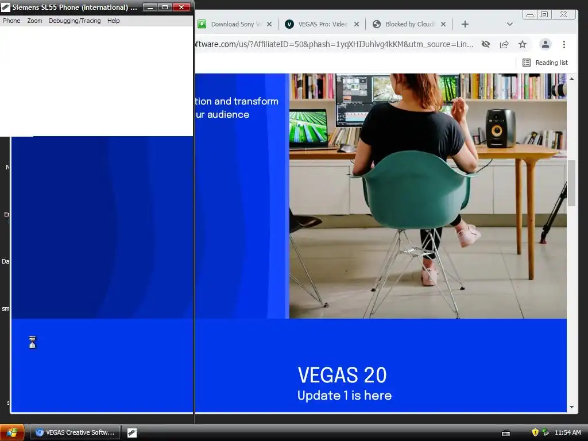
Task: Click the security shield tray icon
Action: (535, 432)
